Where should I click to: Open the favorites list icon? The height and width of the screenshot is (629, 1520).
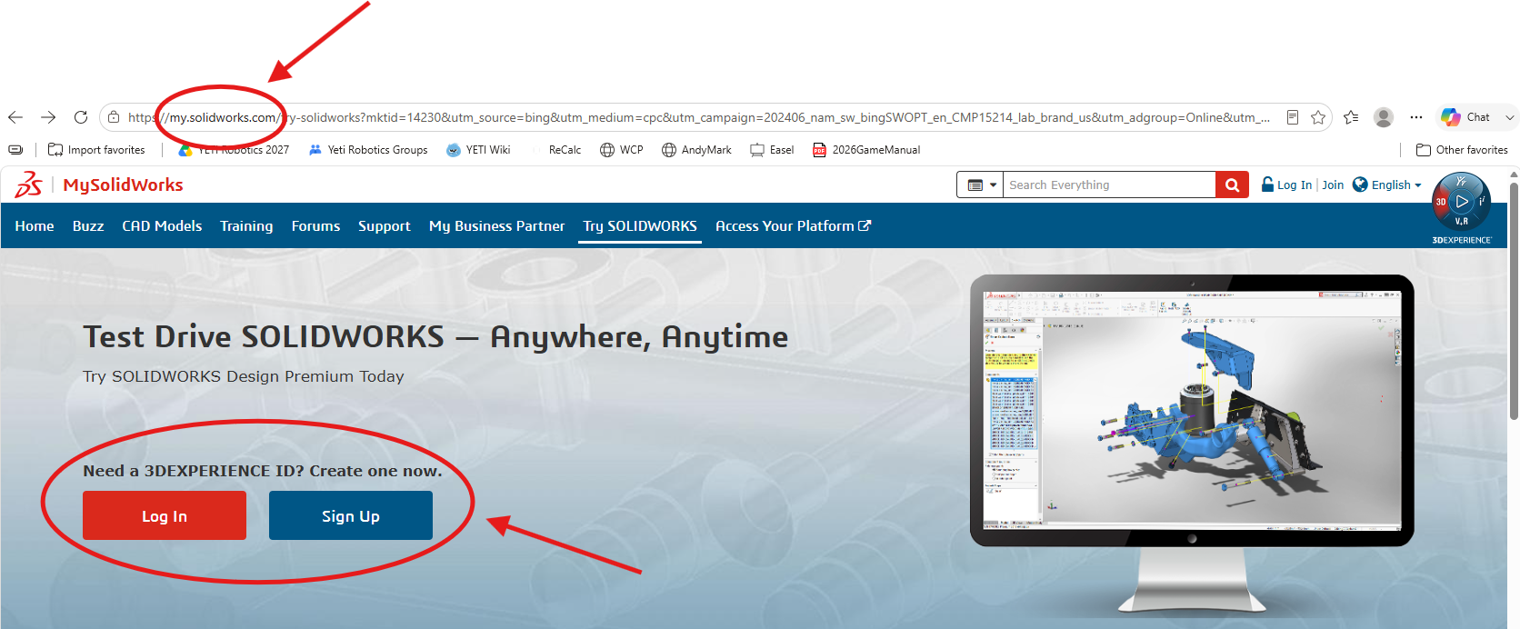pos(1351,117)
